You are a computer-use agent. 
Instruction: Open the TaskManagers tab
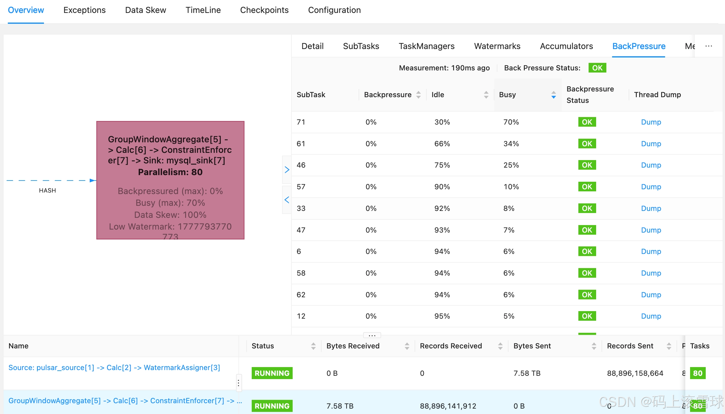[427, 46]
